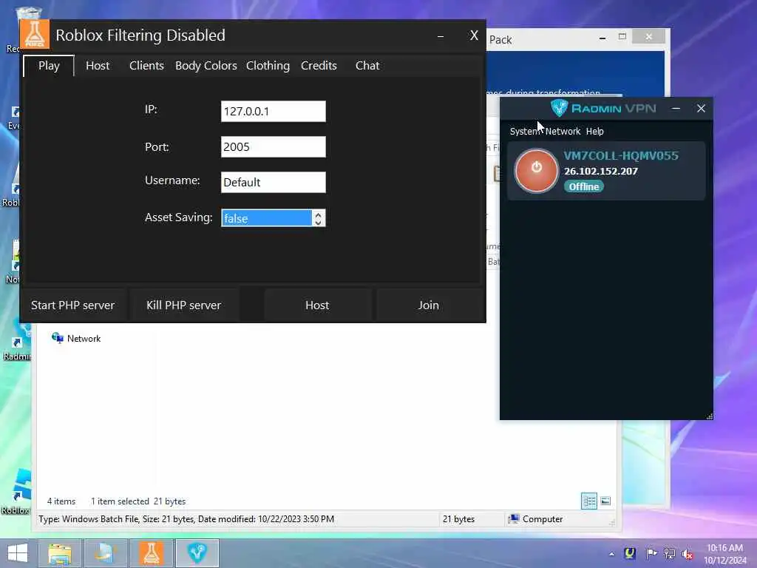Click the Join button
The height and width of the screenshot is (568, 757).
428,305
